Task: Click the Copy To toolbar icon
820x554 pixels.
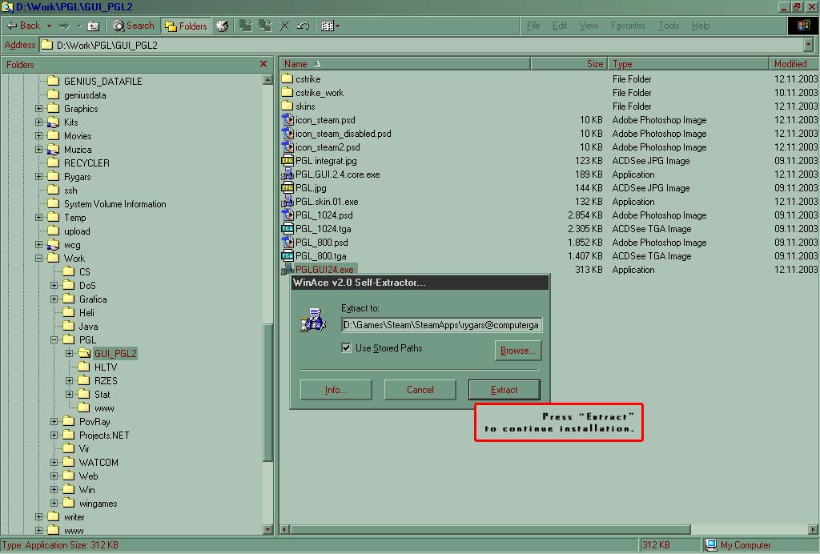Action: pos(265,26)
